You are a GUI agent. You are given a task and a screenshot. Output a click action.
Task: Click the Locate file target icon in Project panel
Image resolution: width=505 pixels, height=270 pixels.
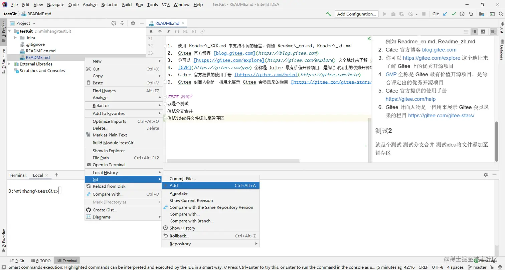[x=114, y=23]
